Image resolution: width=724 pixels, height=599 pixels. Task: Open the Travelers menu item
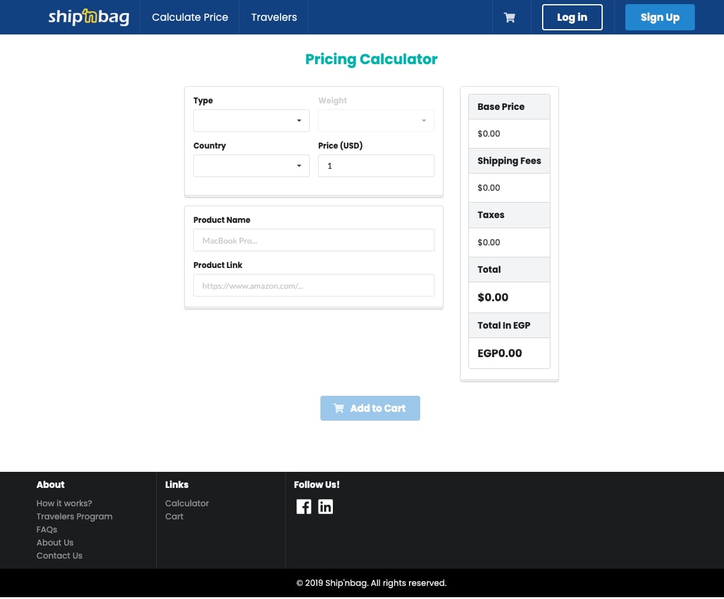(273, 17)
